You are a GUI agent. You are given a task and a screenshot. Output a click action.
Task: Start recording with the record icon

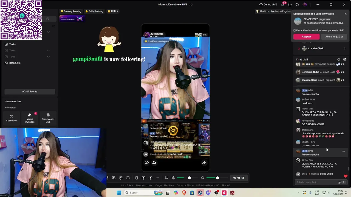coord(143,178)
